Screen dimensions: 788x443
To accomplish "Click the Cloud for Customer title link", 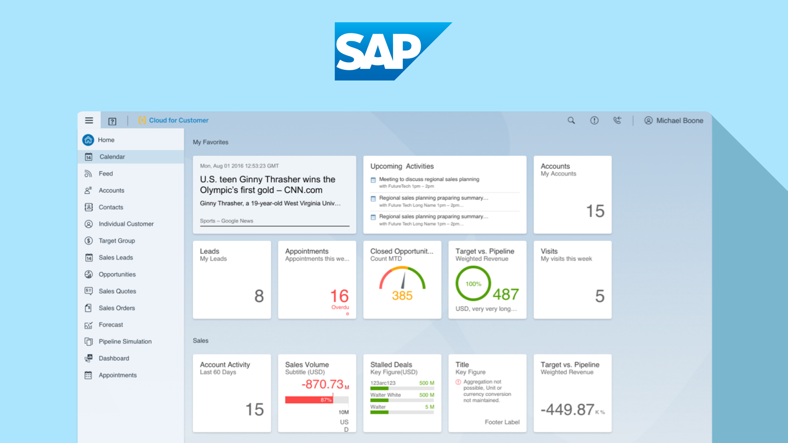I will tap(179, 120).
